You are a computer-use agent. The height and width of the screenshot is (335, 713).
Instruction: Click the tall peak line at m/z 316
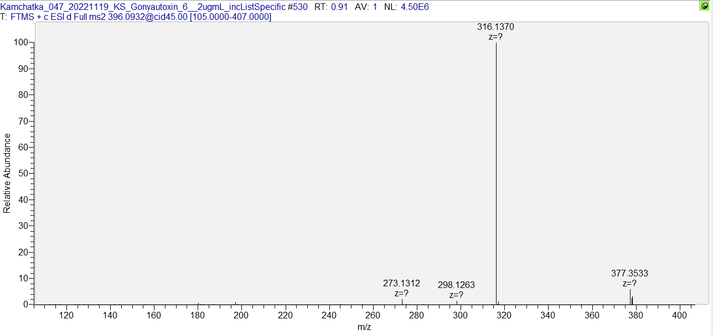point(496,166)
